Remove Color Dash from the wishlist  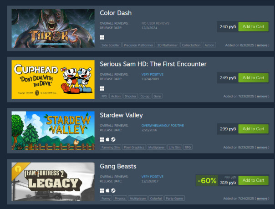[262, 45]
